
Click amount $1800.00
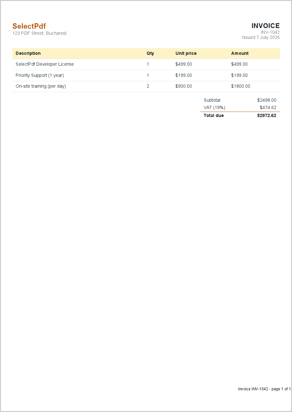click(241, 86)
